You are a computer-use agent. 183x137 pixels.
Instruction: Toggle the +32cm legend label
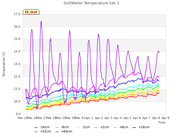45,131
